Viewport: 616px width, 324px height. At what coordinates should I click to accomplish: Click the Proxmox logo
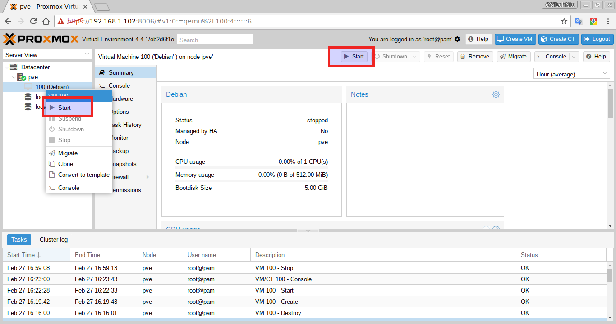click(x=41, y=39)
